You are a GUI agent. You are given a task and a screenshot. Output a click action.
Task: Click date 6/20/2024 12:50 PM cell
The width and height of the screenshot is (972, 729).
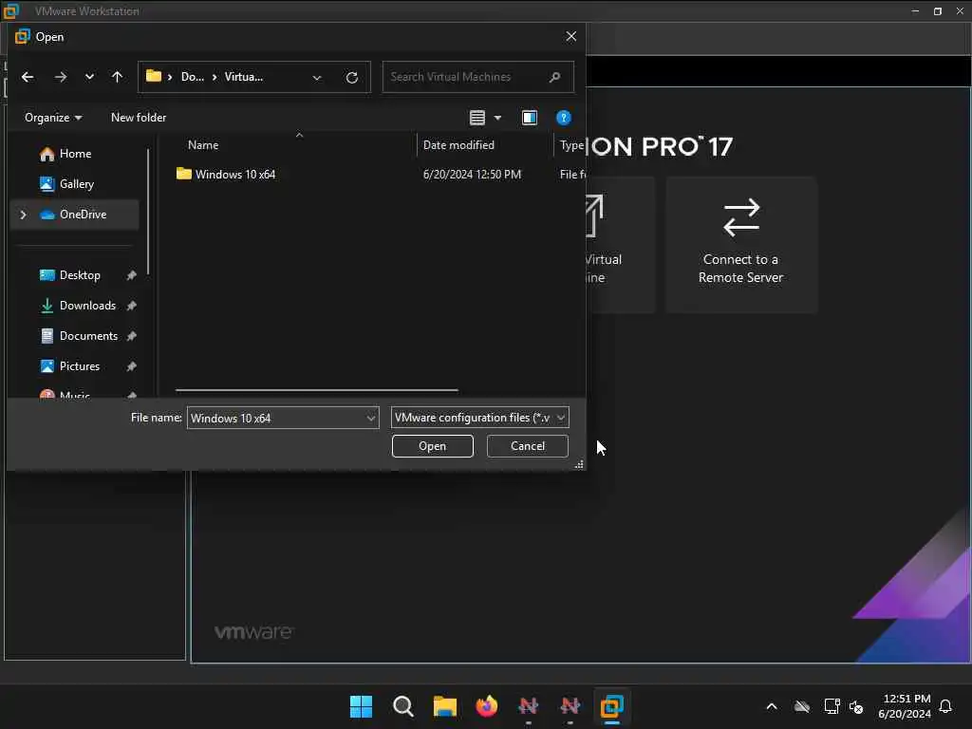[x=472, y=175]
